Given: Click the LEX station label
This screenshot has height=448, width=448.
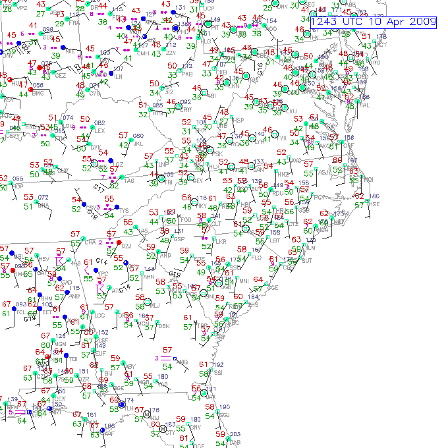Looking at the screenshot, I should tap(99, 131).
